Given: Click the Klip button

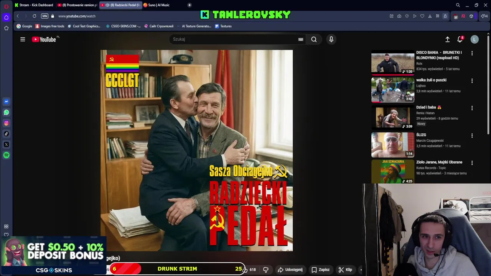Looking at the screenshot, I should 345,269.
